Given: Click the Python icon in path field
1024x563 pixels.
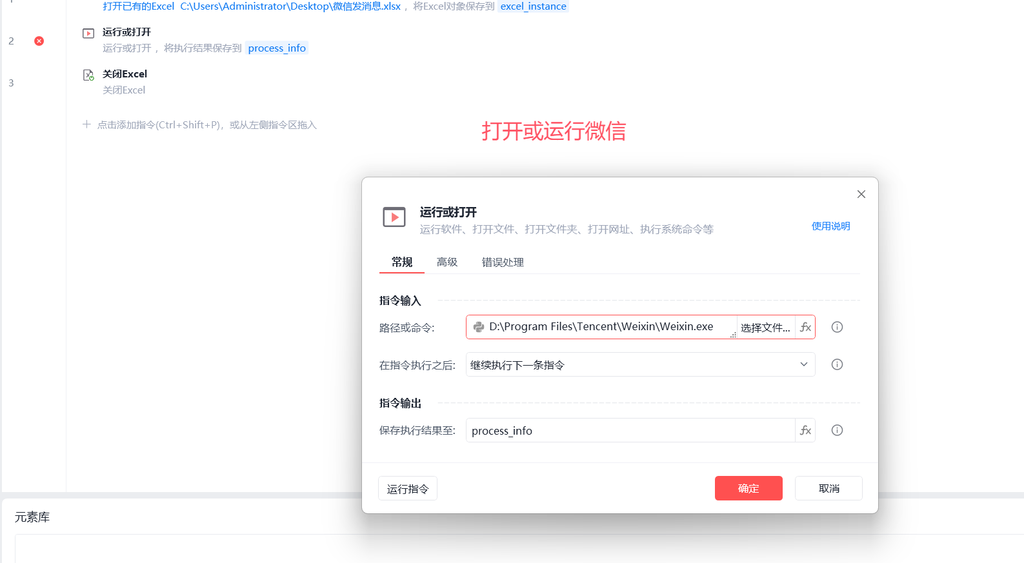Looking at the screenshot, I should click(479, 327).
